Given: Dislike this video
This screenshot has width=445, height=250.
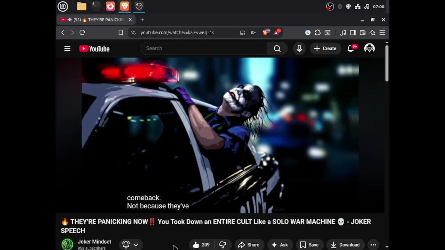Looking at the screenshot, I should click(223, 245).
